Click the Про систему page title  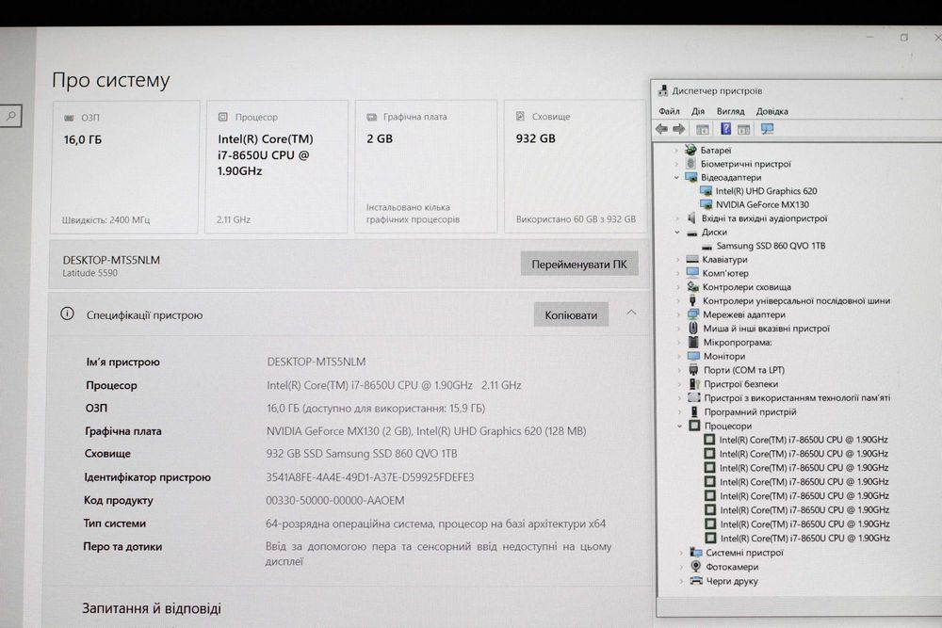(110, 80)
